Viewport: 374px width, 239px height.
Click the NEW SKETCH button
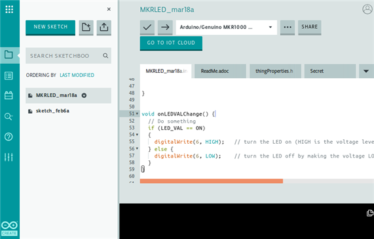tap(50, 27)
